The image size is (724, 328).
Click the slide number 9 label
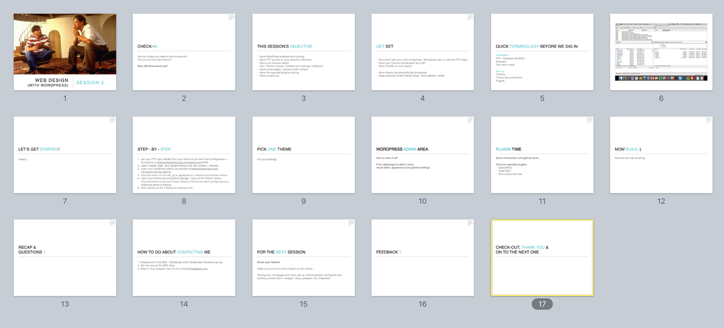[x=303, y=201]
